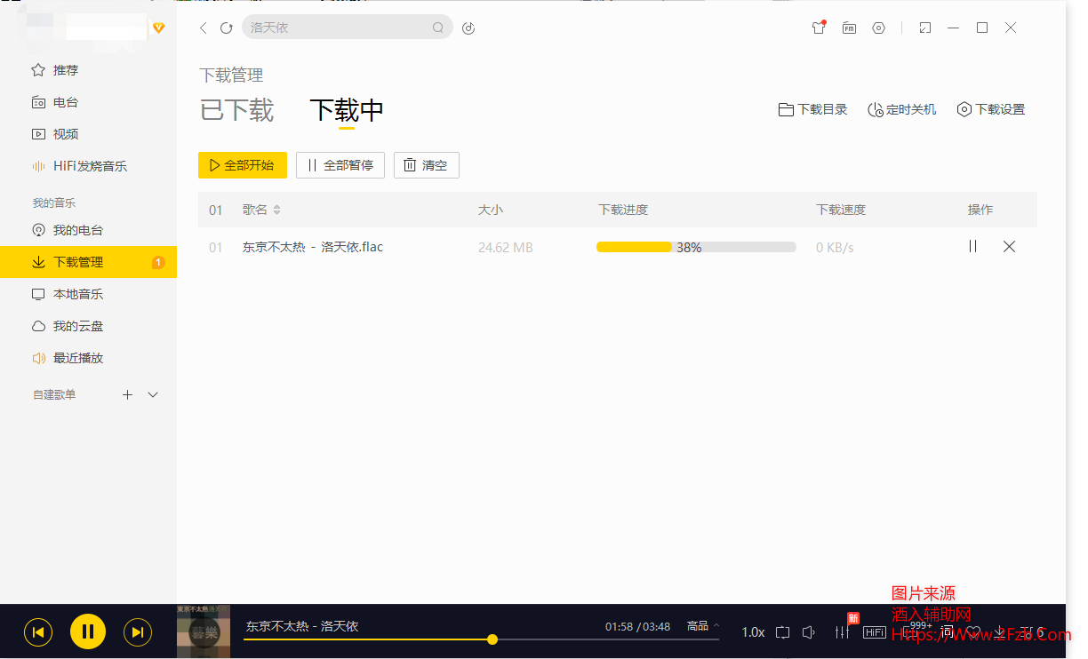Open the equalizer icon in the player bar
This screenshot has width=1088, height=659.
[x=842, y=631]
